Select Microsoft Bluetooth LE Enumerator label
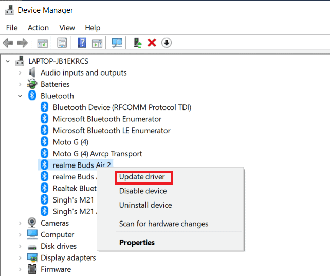The image size is (330, 276). [112, 131]
